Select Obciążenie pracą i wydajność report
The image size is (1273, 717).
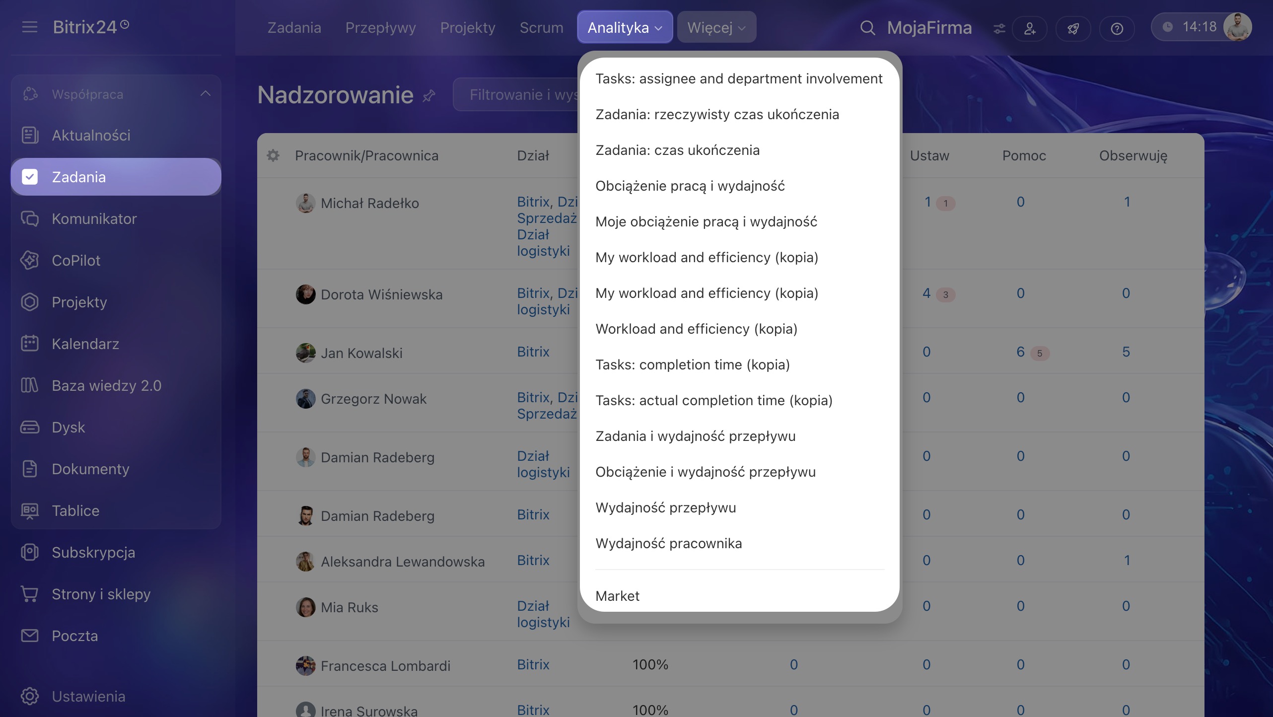click(x=690, y=186)
